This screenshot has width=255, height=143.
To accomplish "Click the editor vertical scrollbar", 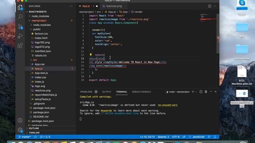I will coord(218,33).
